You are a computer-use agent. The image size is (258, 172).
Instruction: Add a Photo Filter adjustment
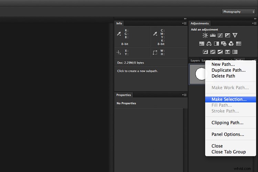coord(224,44)
